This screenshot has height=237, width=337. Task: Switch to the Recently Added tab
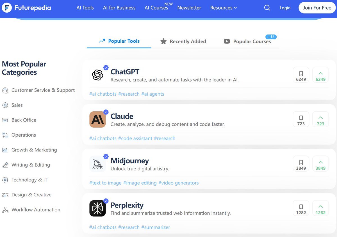pos(183,42)
